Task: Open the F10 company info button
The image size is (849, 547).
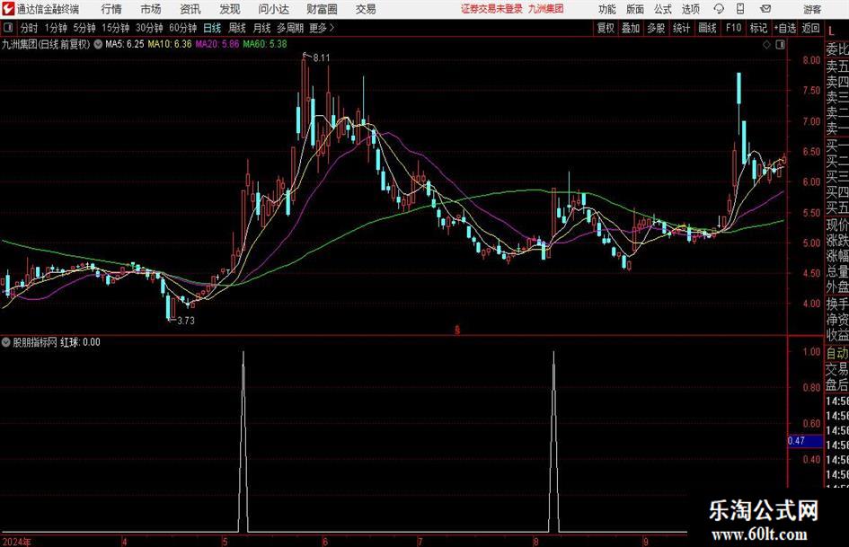Action: 733,28
